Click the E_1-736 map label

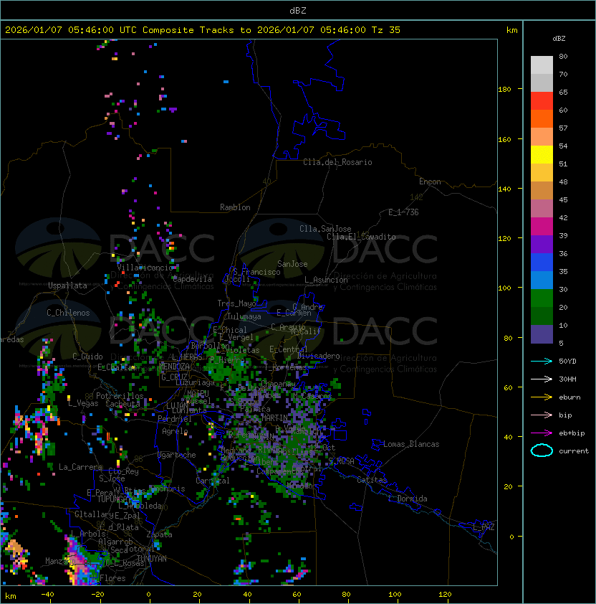403,212
